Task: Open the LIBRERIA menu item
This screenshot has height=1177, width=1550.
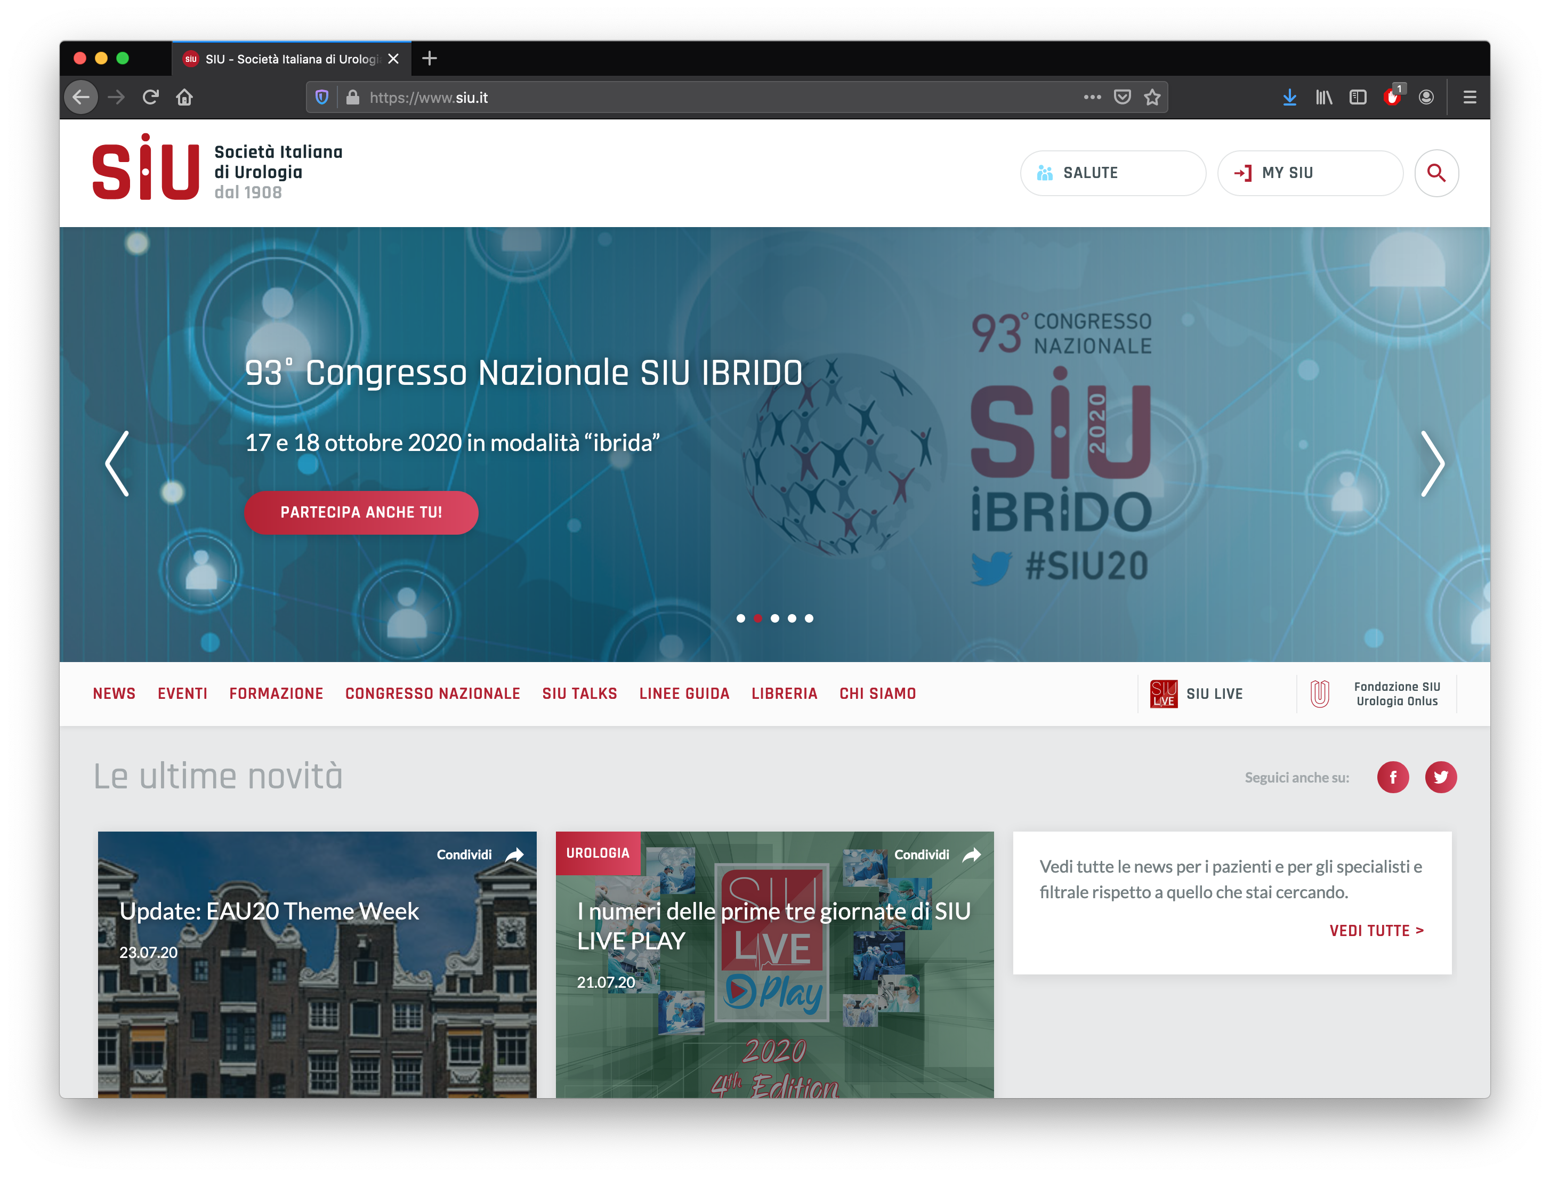Action: (784, 694)
